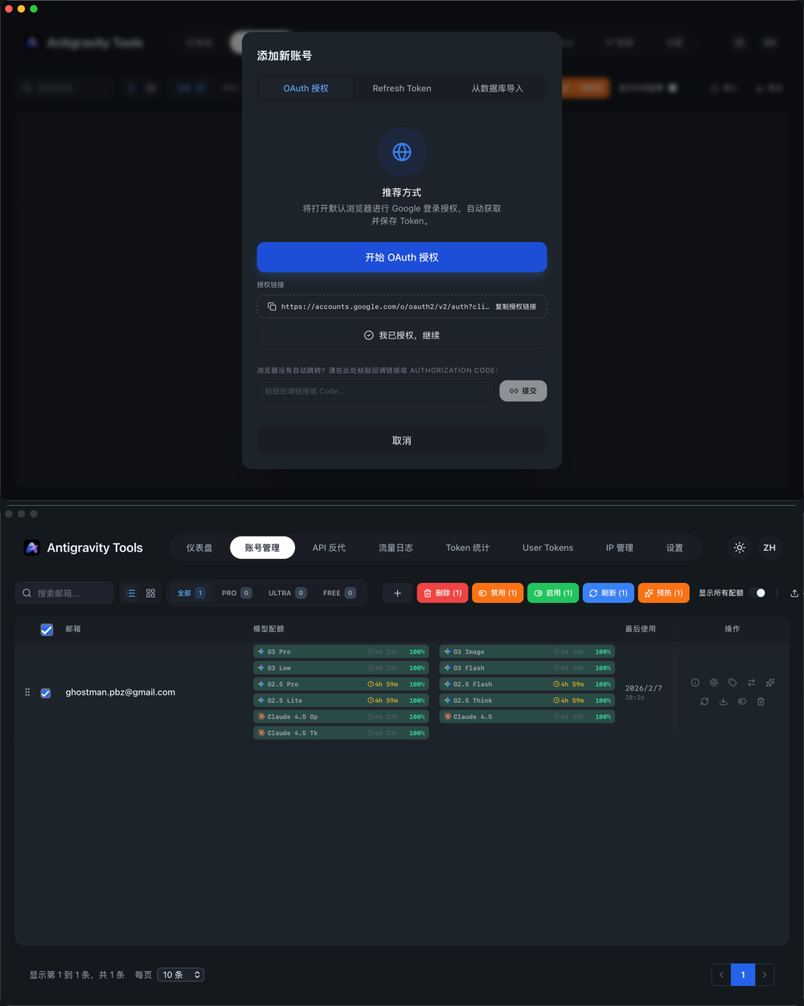Filter accounts by FREE
The height and width of the screenshot is (1006, 804).
click(339, 593)
